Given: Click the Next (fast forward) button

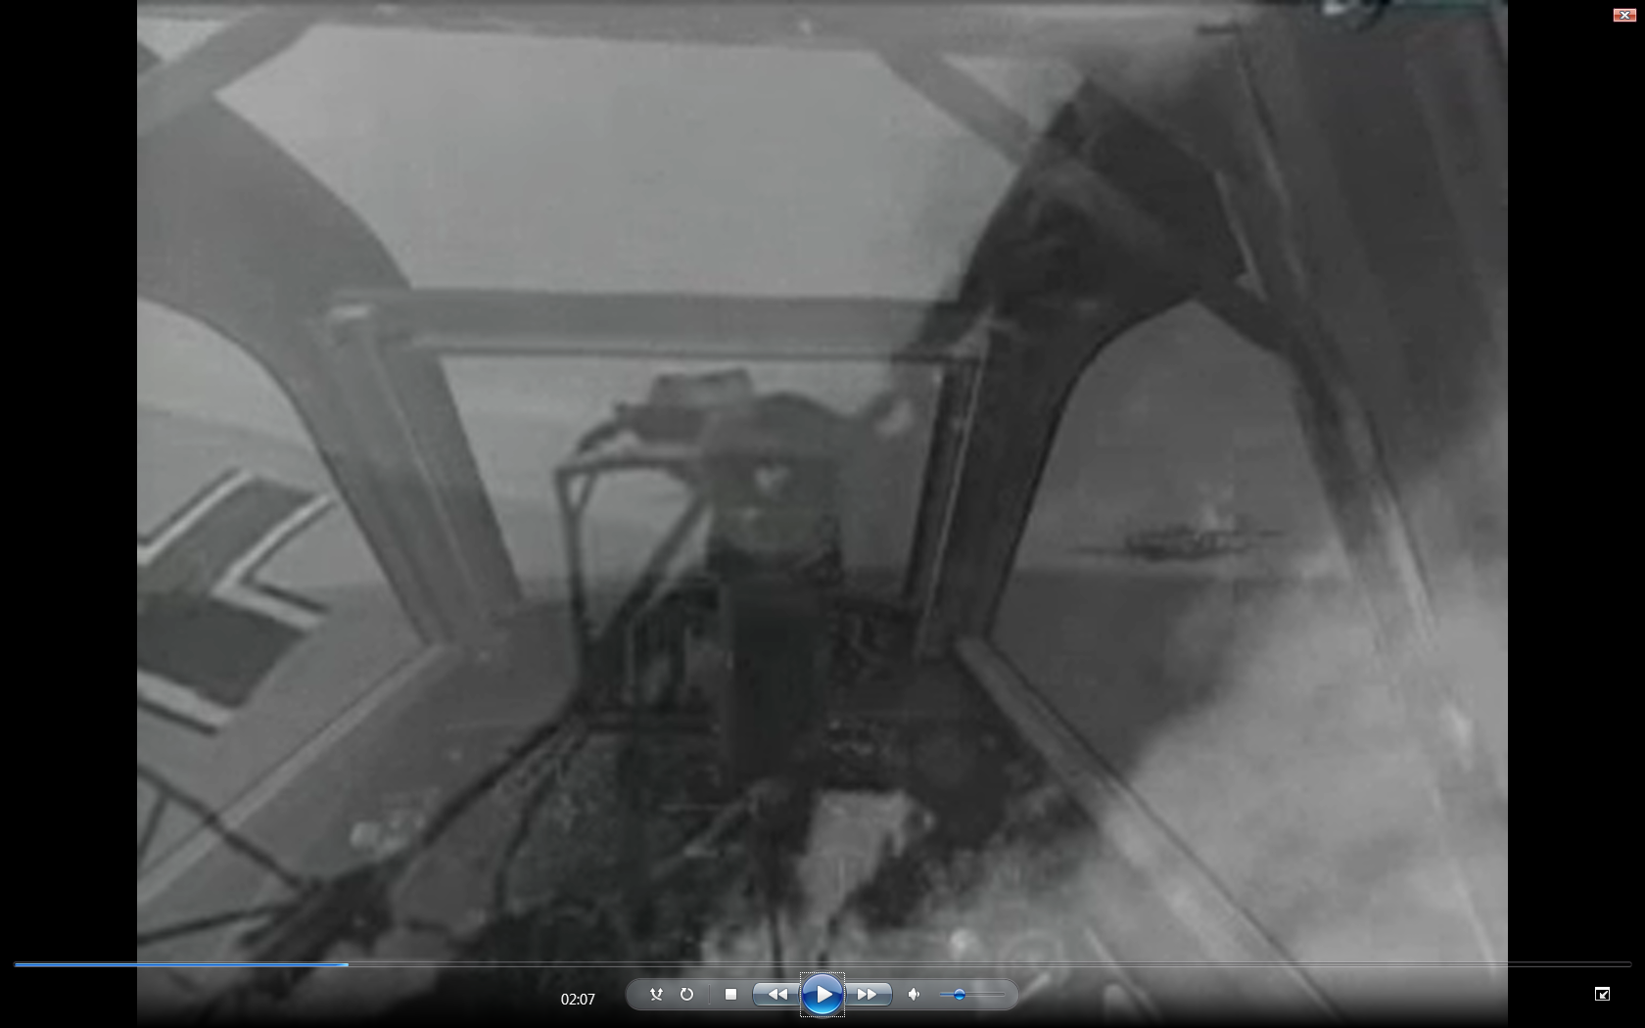Looking at the screenshot, I should coord(869,995).
